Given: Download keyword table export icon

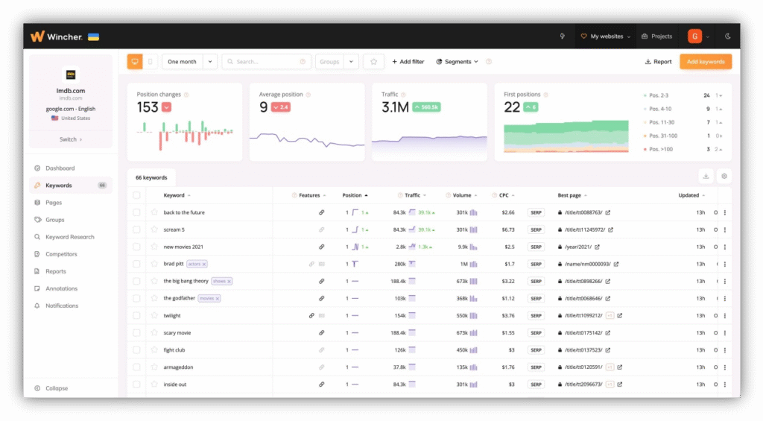Looking at the screenshot, I should coord(706,176).
